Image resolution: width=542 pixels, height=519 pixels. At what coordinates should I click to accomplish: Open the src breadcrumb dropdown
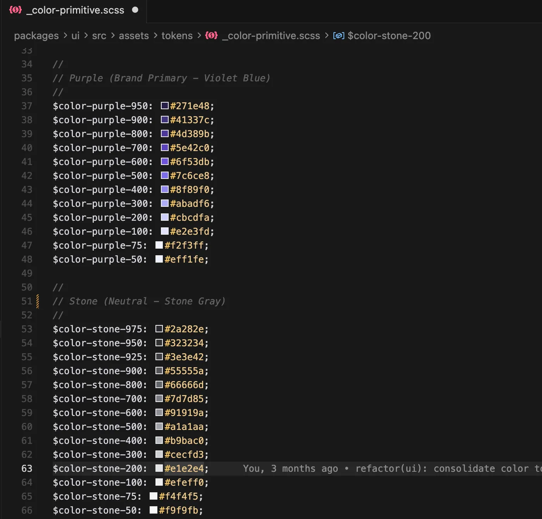point(99,36)
